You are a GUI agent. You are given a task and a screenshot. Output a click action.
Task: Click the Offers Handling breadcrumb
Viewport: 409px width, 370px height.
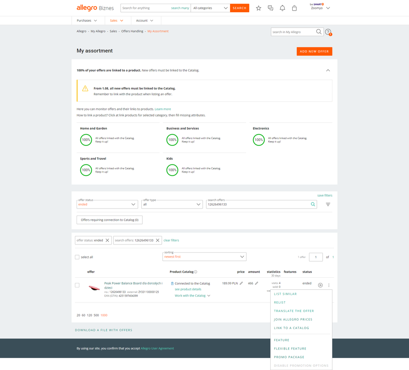(132, 31)
